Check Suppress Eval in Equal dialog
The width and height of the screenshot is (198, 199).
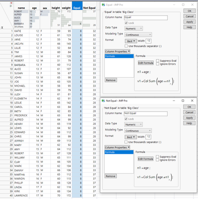(158, 61)
